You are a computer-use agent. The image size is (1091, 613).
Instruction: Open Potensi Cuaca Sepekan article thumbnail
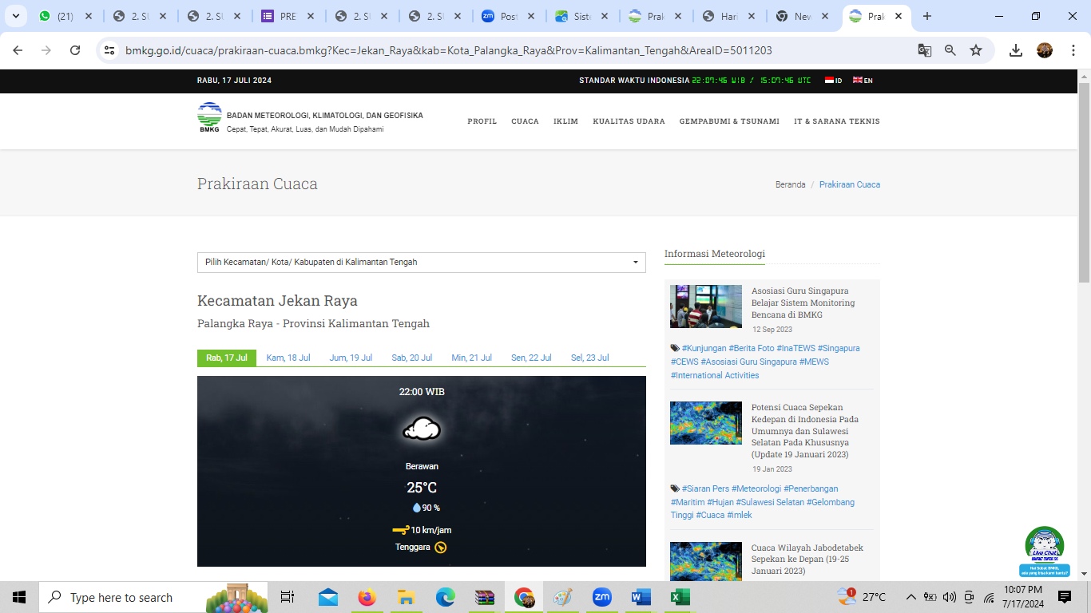point(706,423)
